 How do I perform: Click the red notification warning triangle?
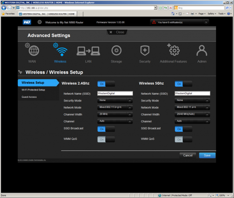coord(154,22)
